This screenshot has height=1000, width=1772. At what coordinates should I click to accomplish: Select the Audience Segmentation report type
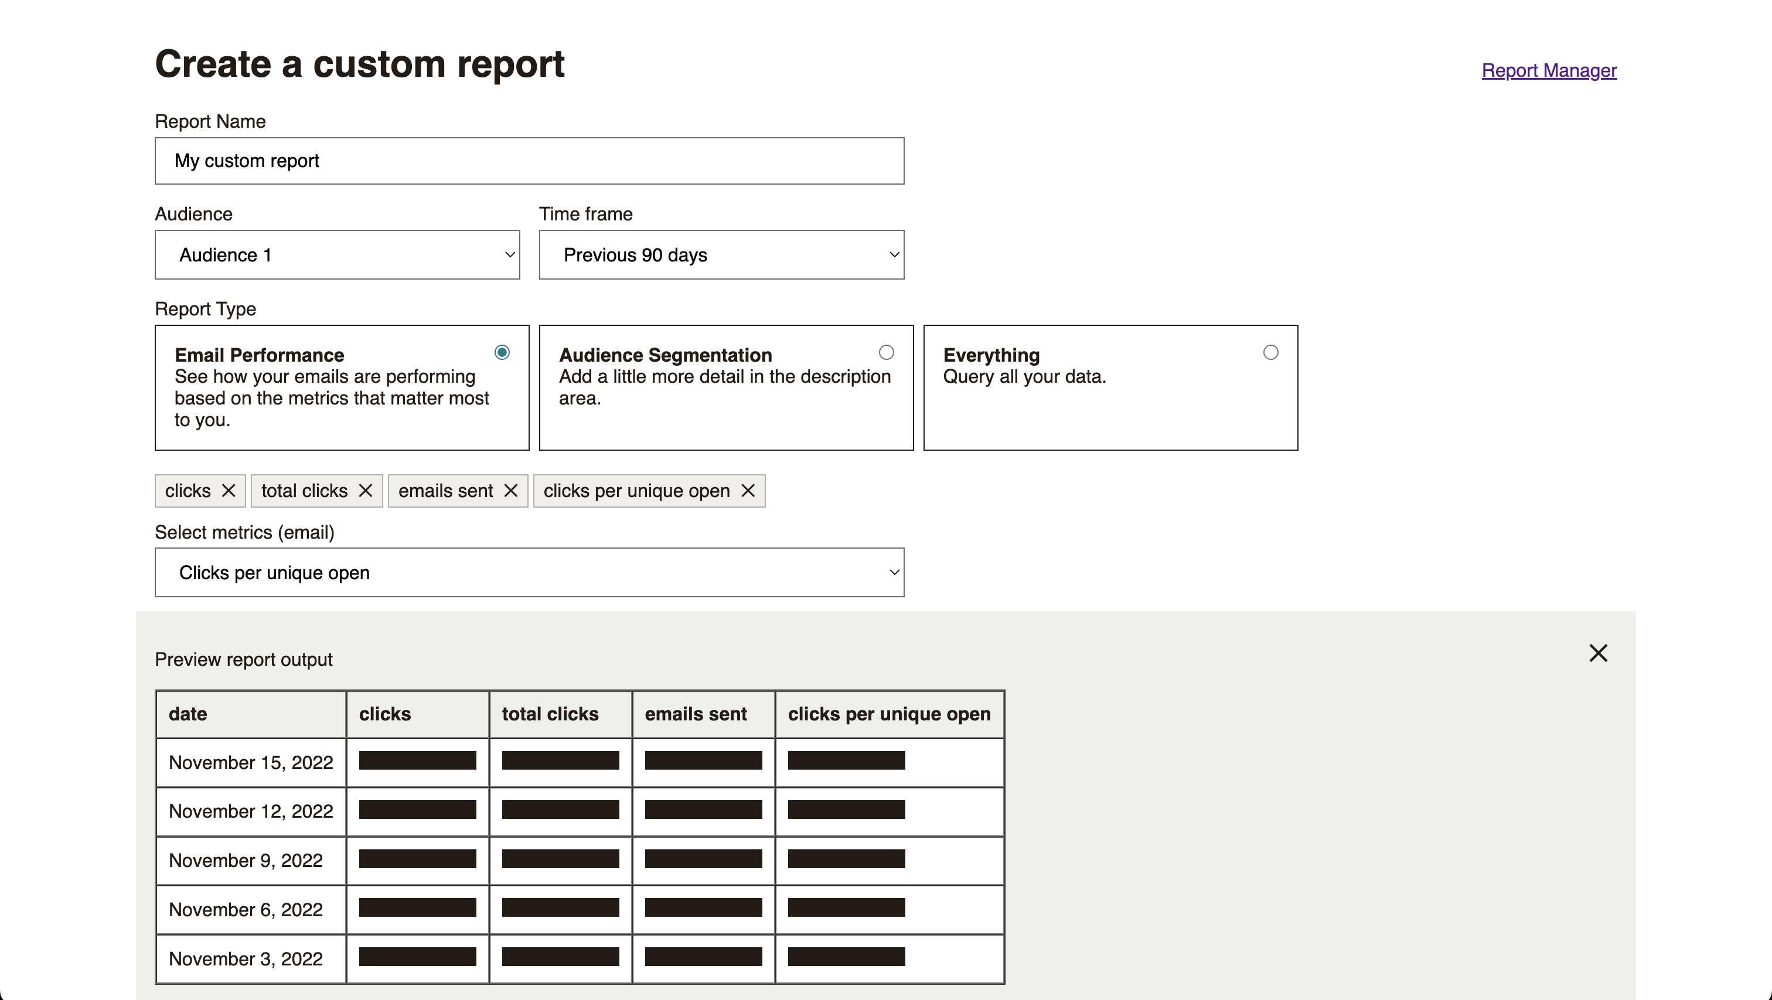tap(887, 352)
